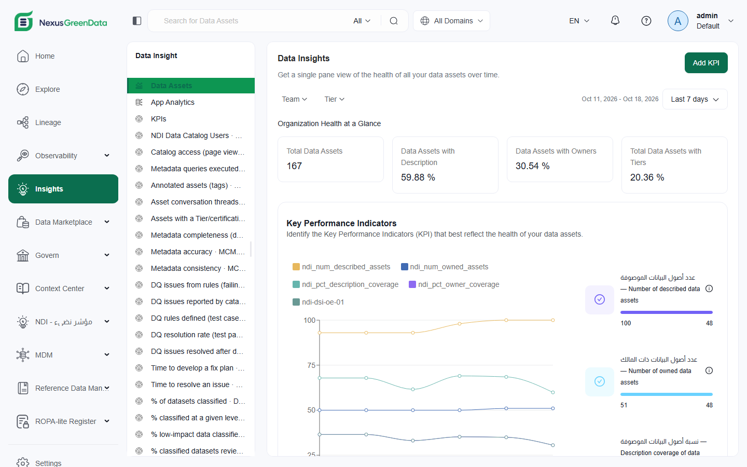Collapse the left sidebar with the panel icon
747x467 pixels.
coord(137,21)
